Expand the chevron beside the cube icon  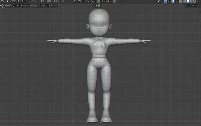click(x=96, y=6)
